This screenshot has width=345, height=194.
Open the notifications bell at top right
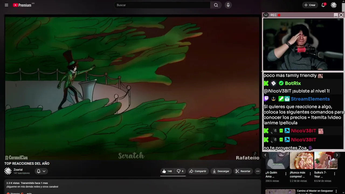coord(323,5)
